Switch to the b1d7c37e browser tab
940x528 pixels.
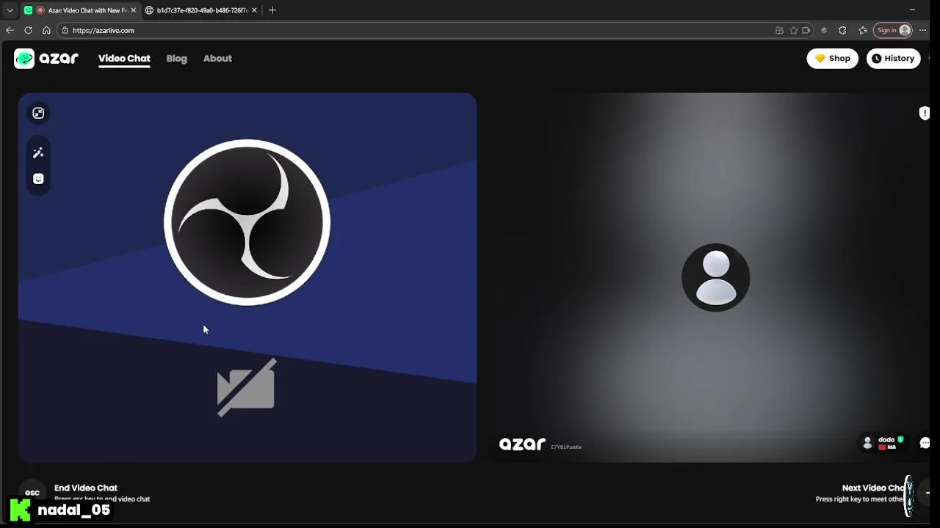pos(201,10)
